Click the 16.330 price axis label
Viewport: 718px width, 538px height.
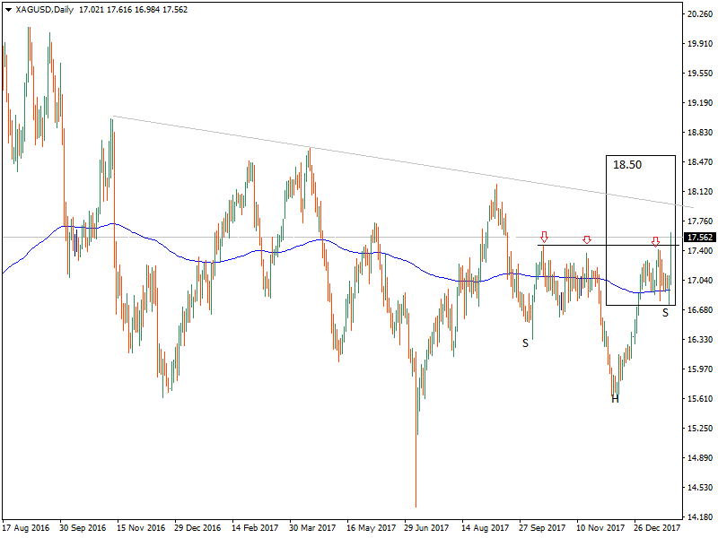[700, 340]
